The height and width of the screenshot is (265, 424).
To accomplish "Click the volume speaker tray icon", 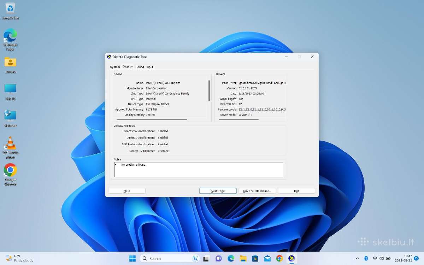I will [381, 258].
